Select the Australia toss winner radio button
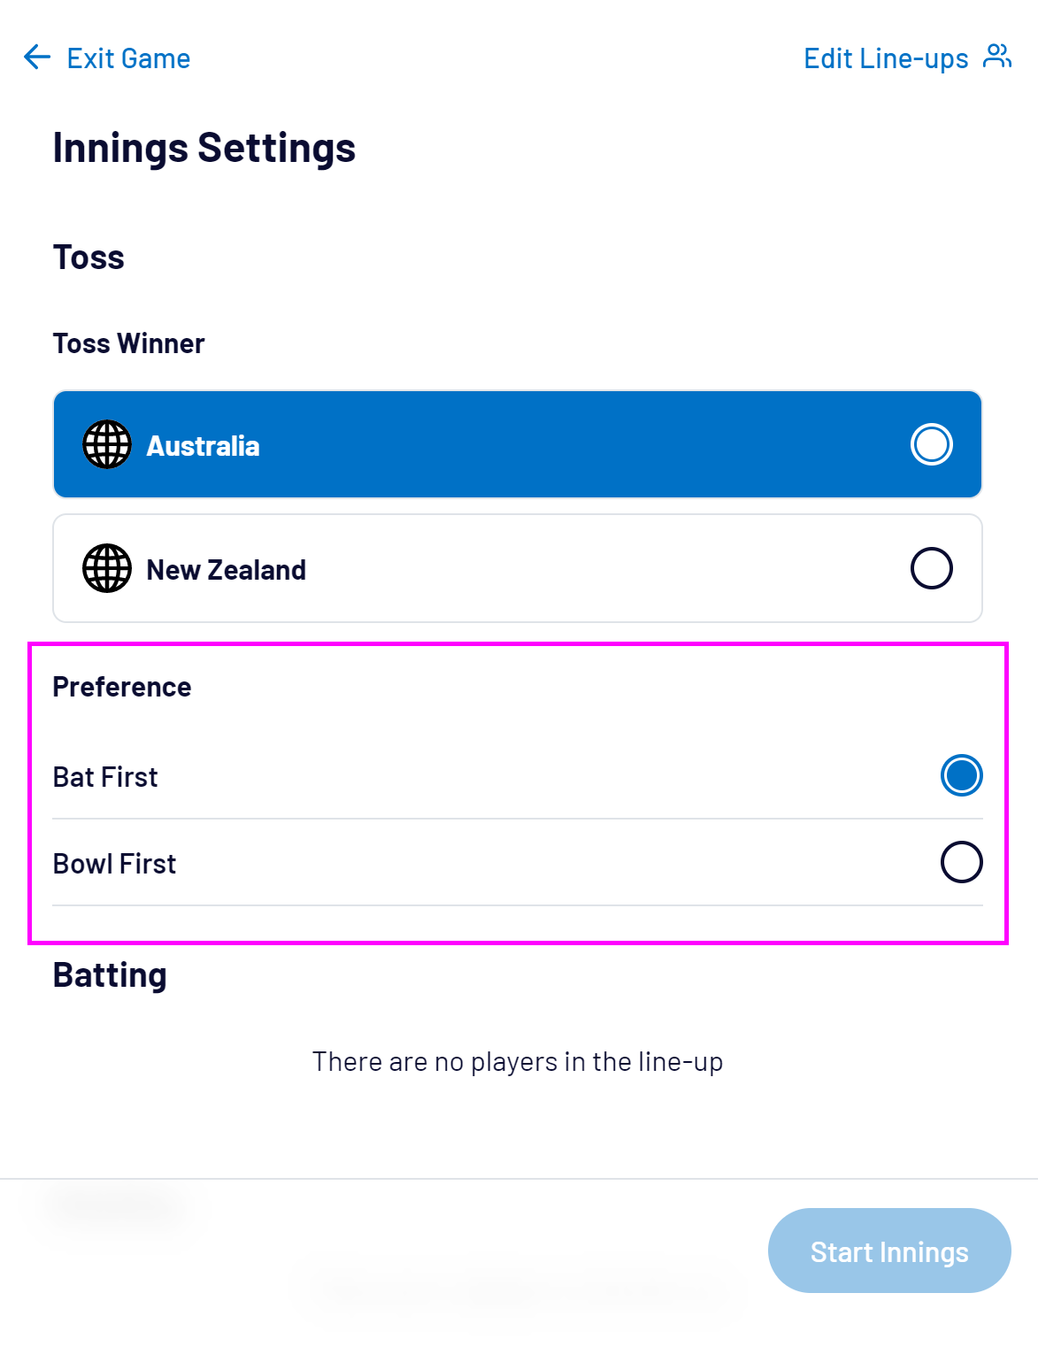This screenshot has width=1038, height=1347. coord(931,444)
